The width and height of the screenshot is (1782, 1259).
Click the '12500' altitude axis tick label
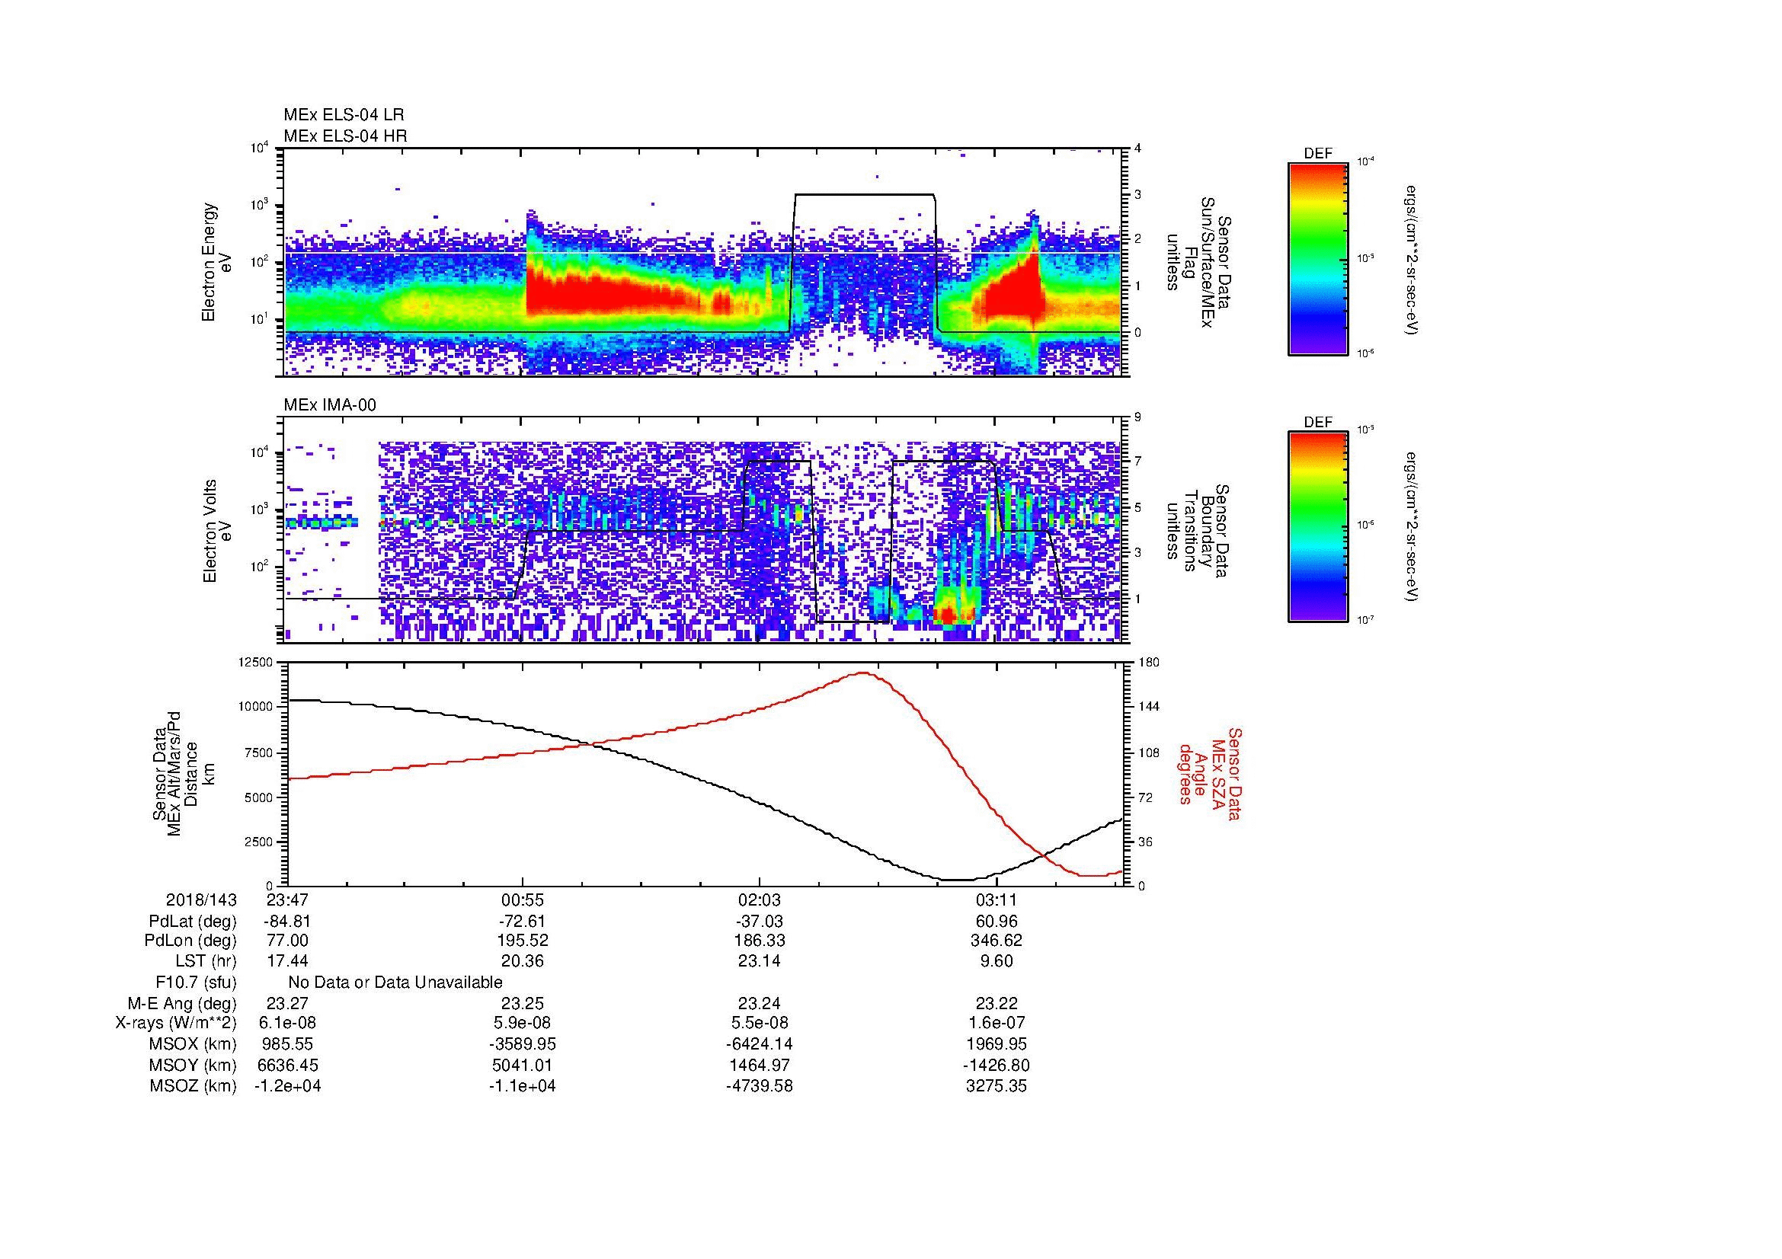(x=255, y=662)
